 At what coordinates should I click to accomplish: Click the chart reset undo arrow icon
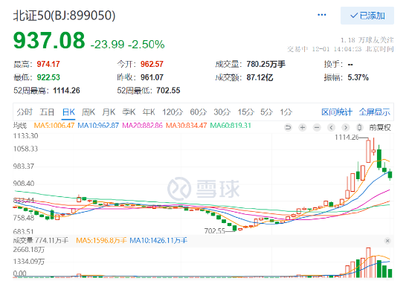(x=288, y=127)
